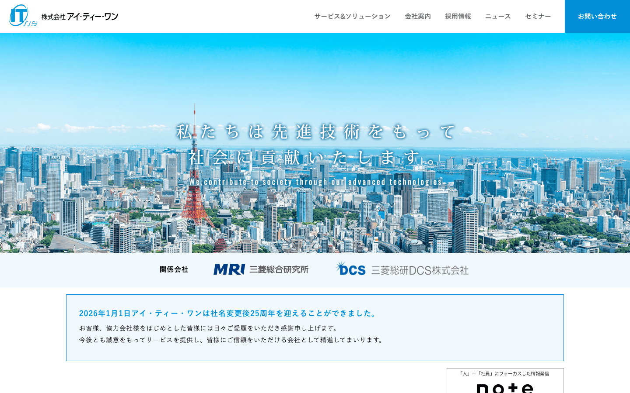630x393 pixels.
Task: Click hero heading 私たちは先進技術をもって
Action: 316,131
